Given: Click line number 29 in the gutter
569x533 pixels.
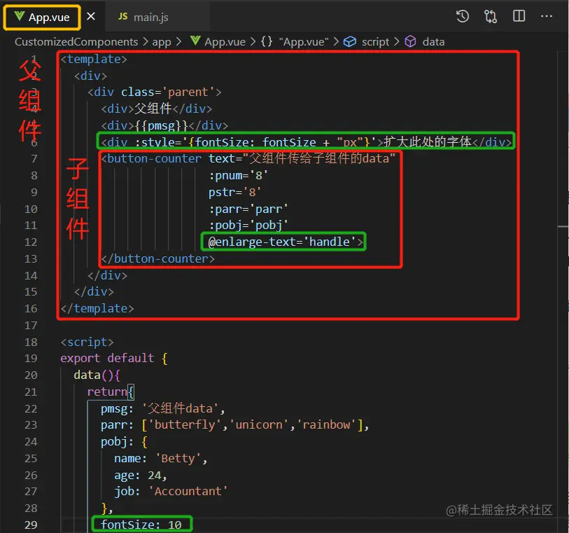Looking at the screenshot, I should tap(31, 525).
